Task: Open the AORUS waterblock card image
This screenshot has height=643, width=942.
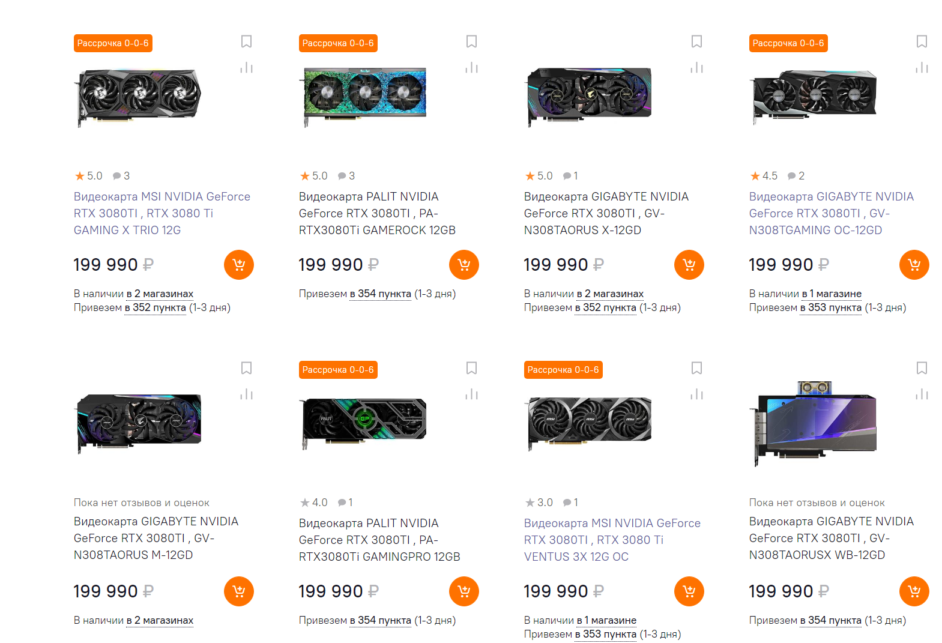Action: point(815,420)
